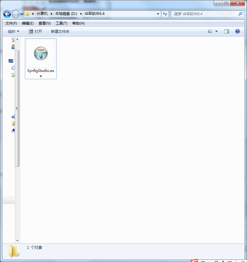Click the SynfigStudio.exe file name label
Image resolution: width=247 pixels, height=262 pixels.
tap(41, 73)
